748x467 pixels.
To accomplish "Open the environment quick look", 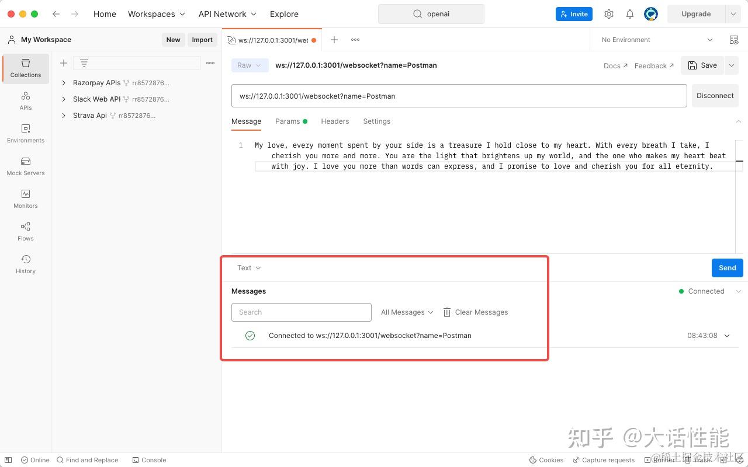I will pyautogui.click(x=734, y=40).
